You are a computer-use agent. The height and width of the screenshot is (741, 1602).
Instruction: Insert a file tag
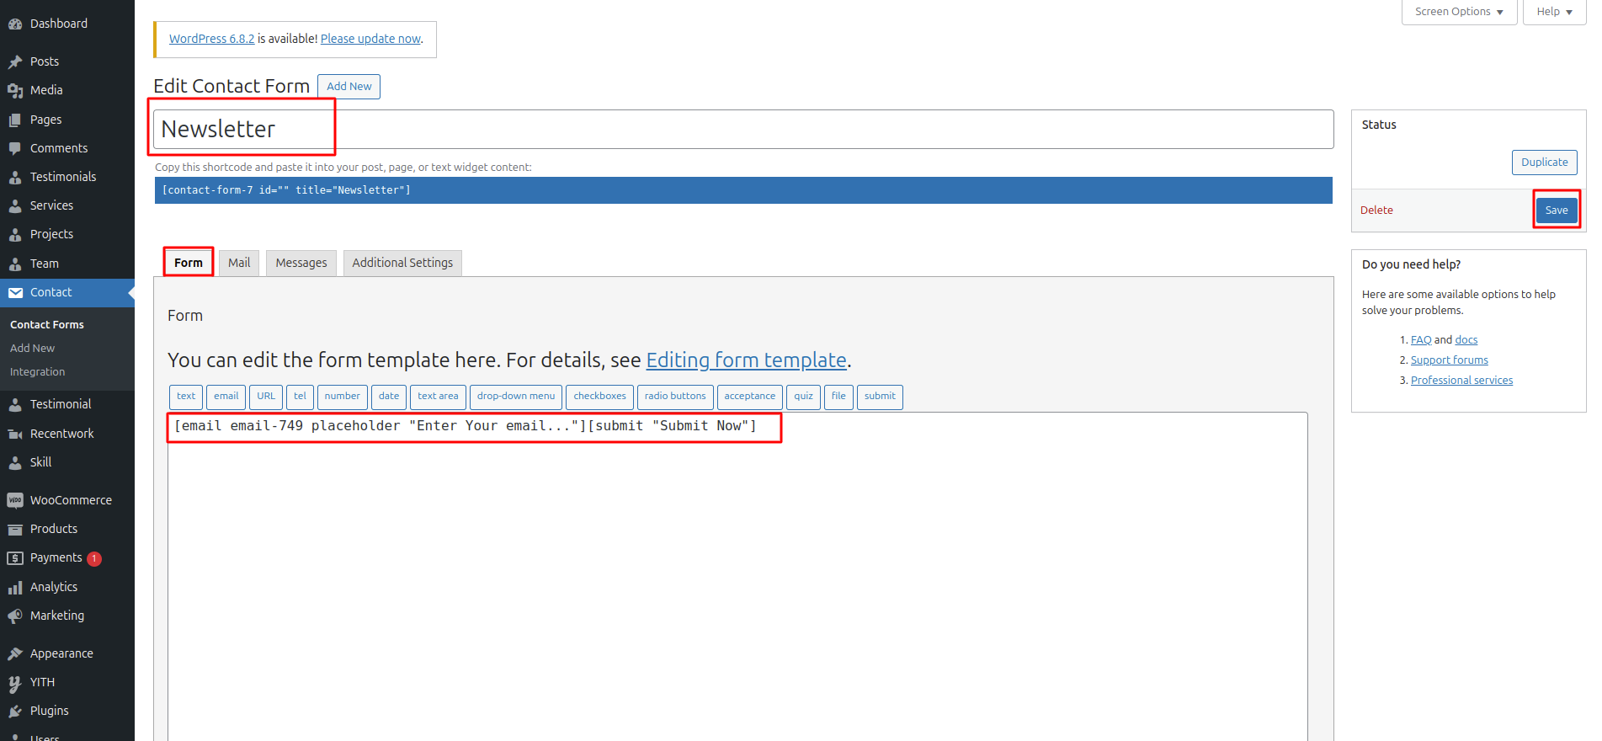point(838,397)
